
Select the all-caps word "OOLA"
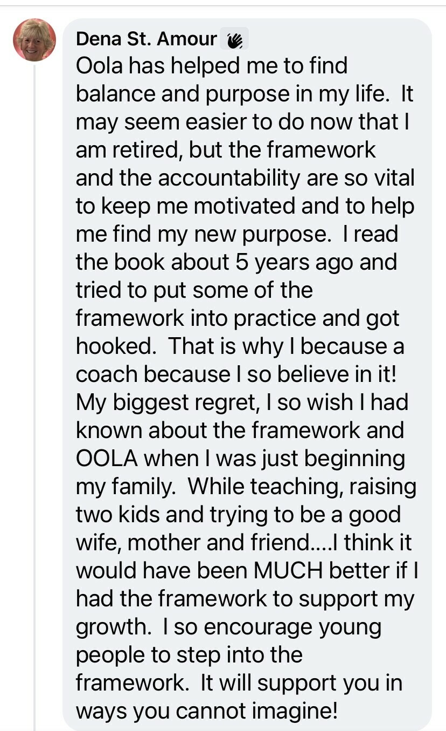[106, 459]
